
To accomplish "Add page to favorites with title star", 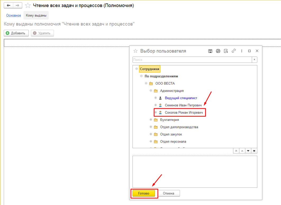I will coord(27,5).
